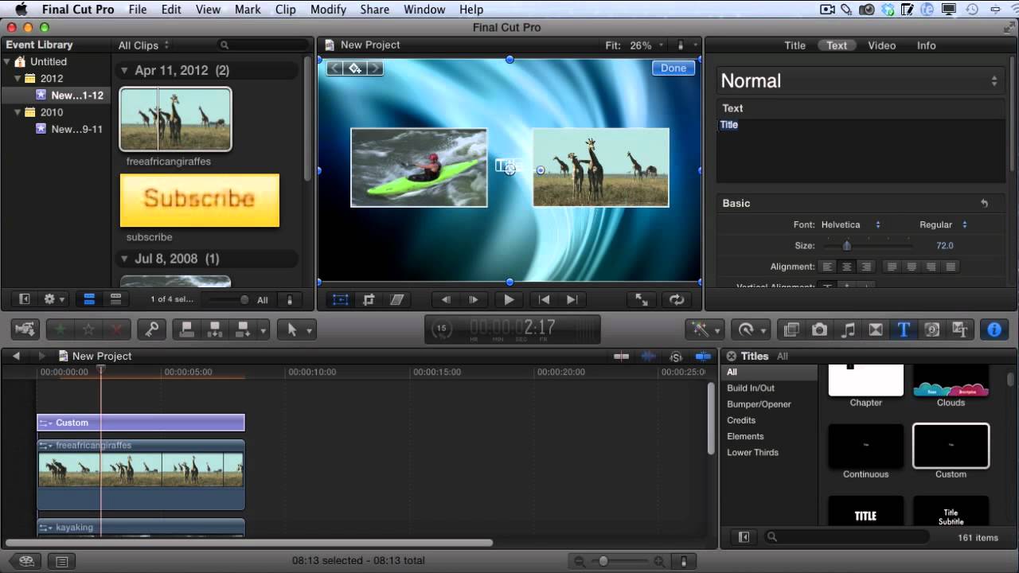1019x573 pixels.
Task: Collapse the Jul 8, 2008 group
Action: pyautogui.click(x=124, y=259)
